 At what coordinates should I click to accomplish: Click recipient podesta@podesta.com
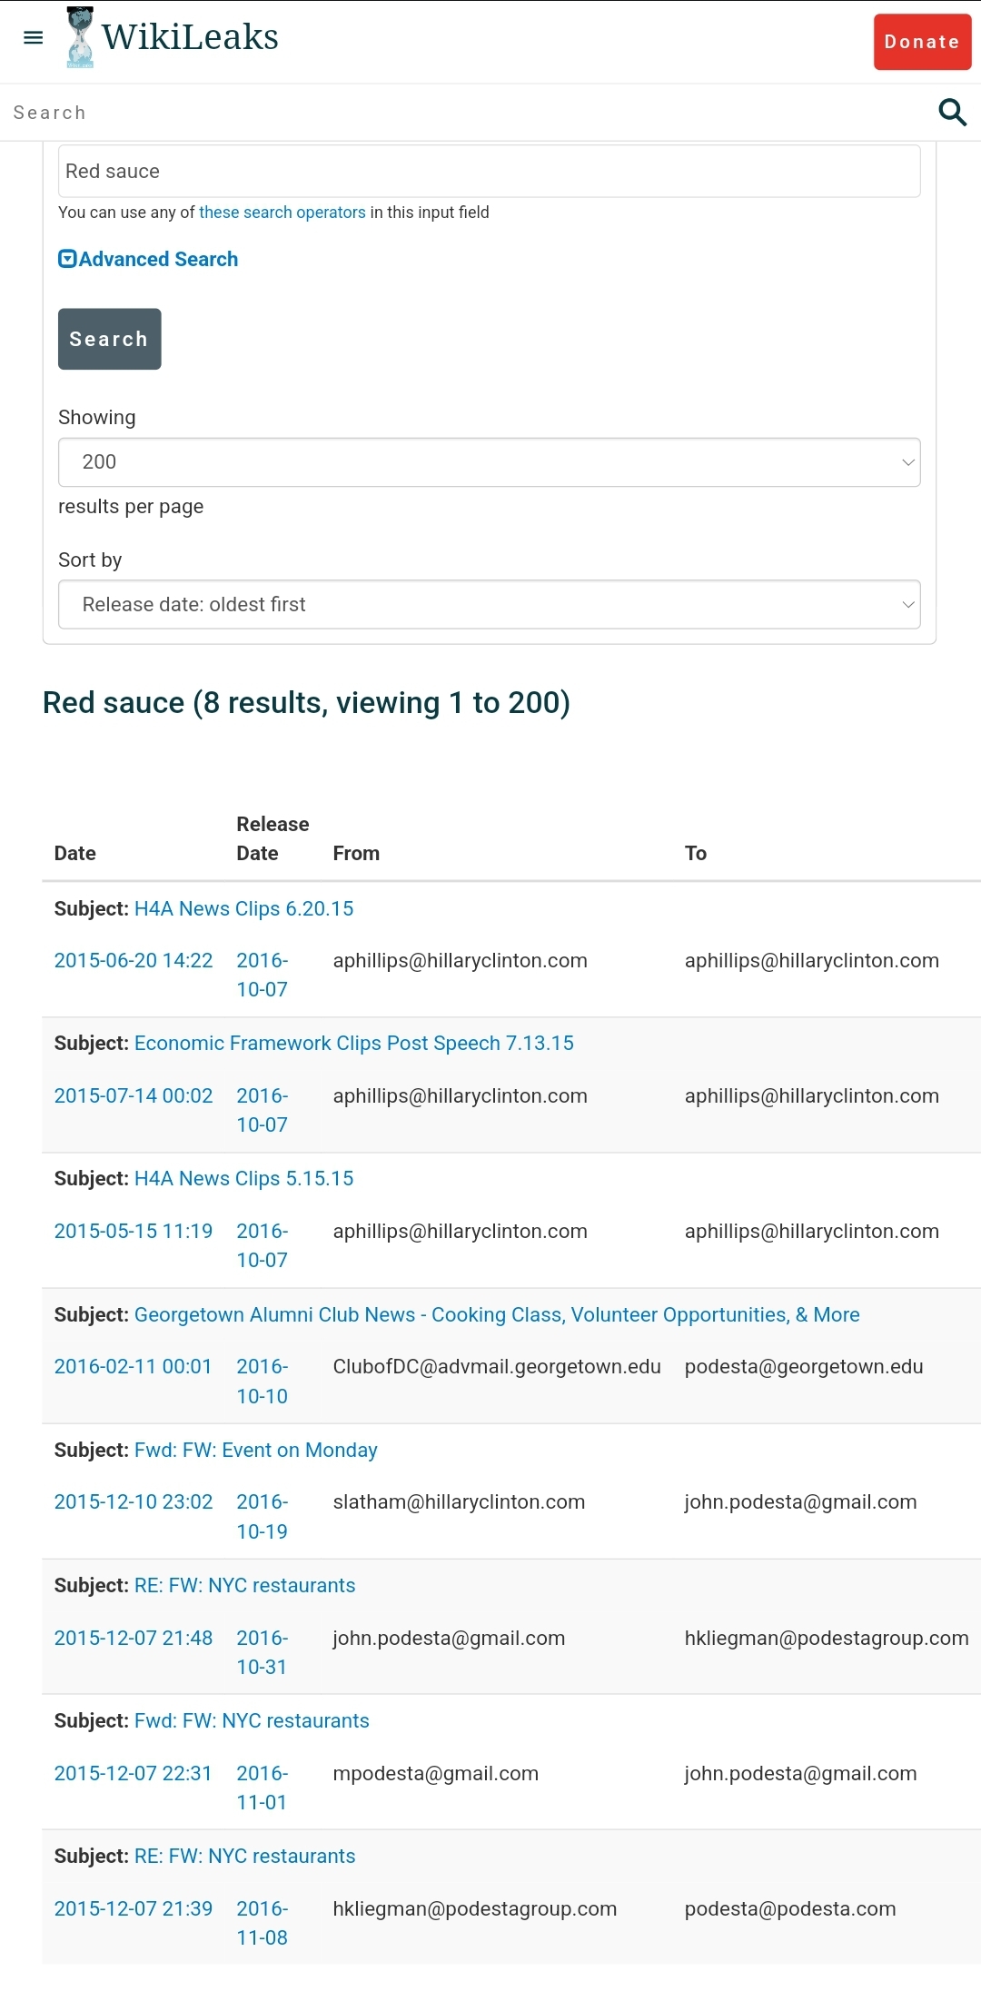click(x=790, y=1909)
